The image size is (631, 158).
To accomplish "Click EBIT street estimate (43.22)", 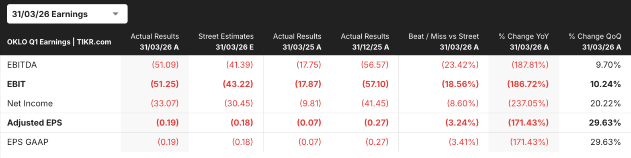I will [238, 84].
